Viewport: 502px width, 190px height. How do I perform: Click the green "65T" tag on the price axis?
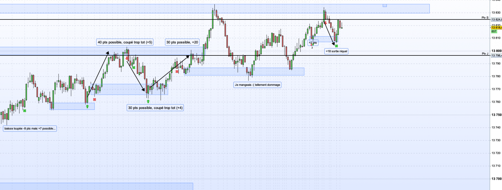pyautogui.click(x=494, y=31)
